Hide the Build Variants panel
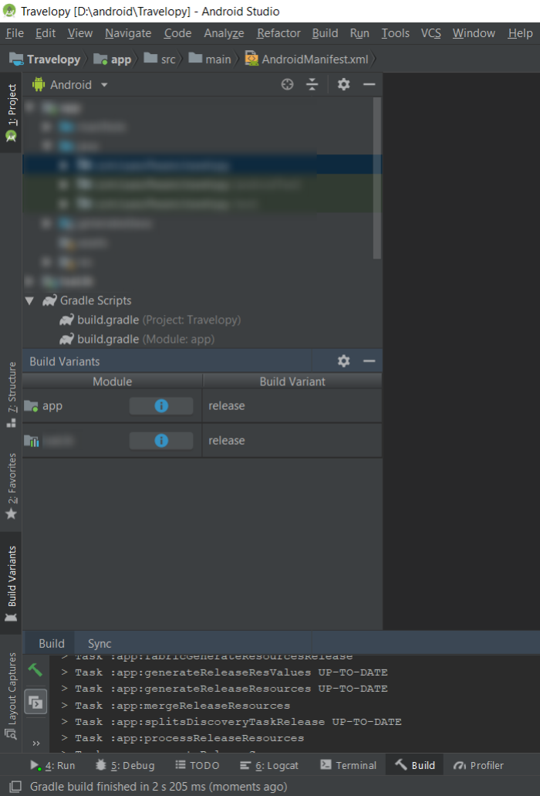Image resolution: width=540 pixels, height=796 pixels. coord(369,361)
